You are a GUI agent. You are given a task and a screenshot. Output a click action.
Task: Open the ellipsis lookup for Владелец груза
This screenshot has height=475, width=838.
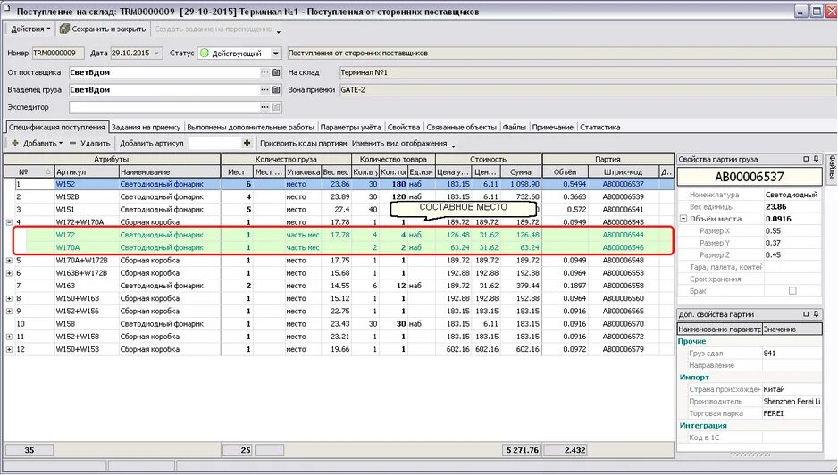(x=264, y=90)
